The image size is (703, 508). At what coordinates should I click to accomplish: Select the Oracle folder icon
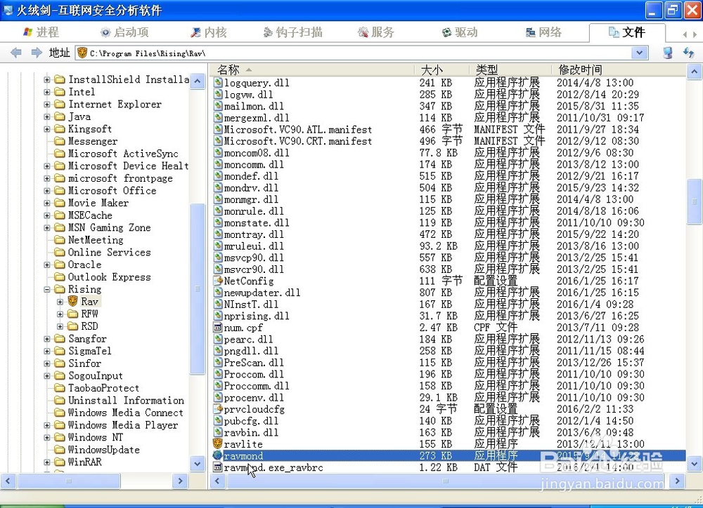click(60, 265)
